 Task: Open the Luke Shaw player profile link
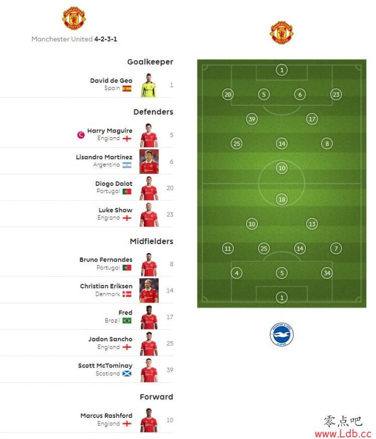115,210
